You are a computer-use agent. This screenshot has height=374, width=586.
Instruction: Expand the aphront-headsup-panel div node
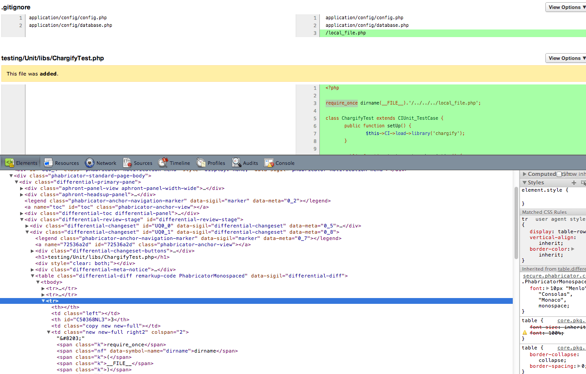22,195
